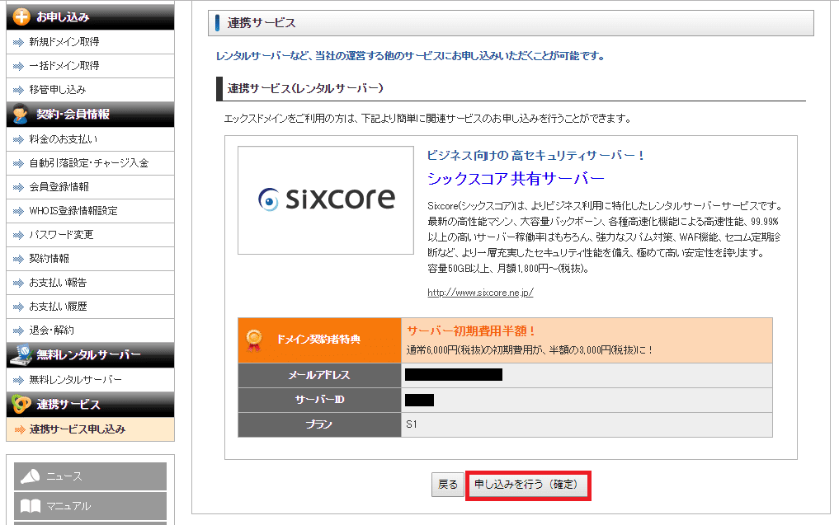The image size is (839, 525).
Task: Open お支払い履歴 menu item
Action: 90,307
